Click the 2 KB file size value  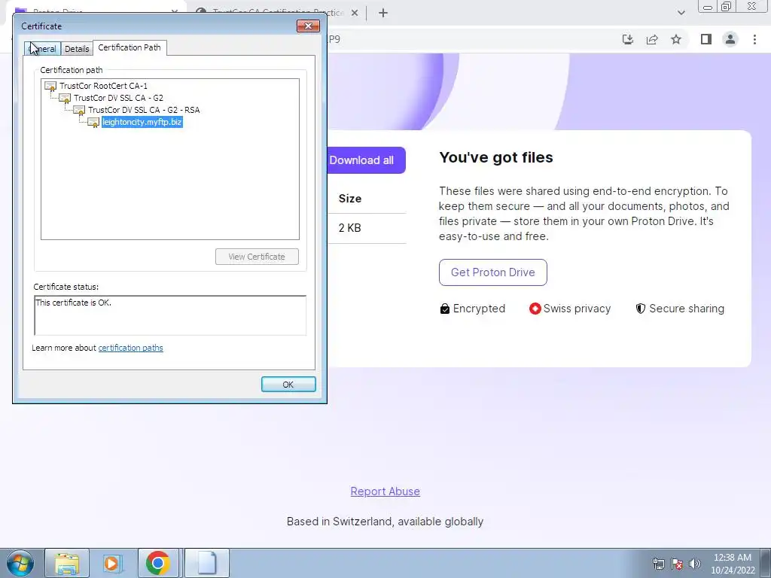pyautogui.click(x=349, y=228)
